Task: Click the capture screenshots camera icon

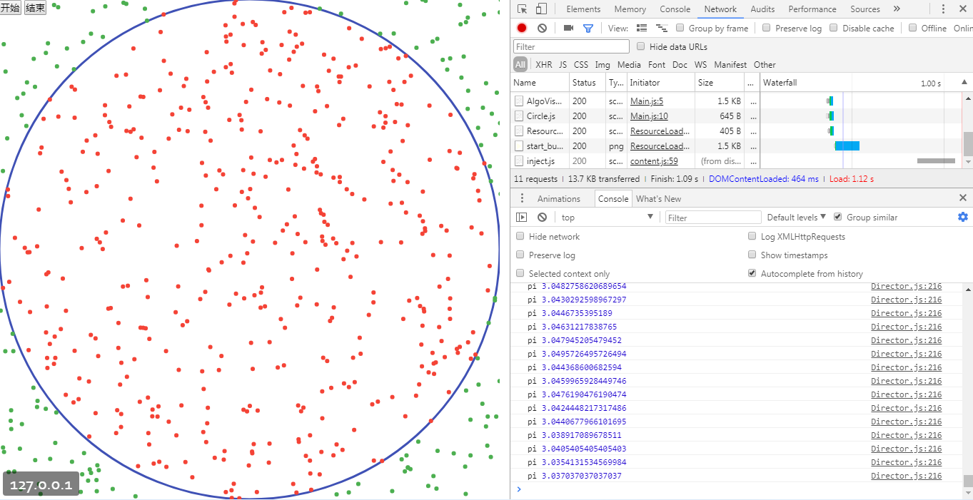Action: click(x=568, y=28)
